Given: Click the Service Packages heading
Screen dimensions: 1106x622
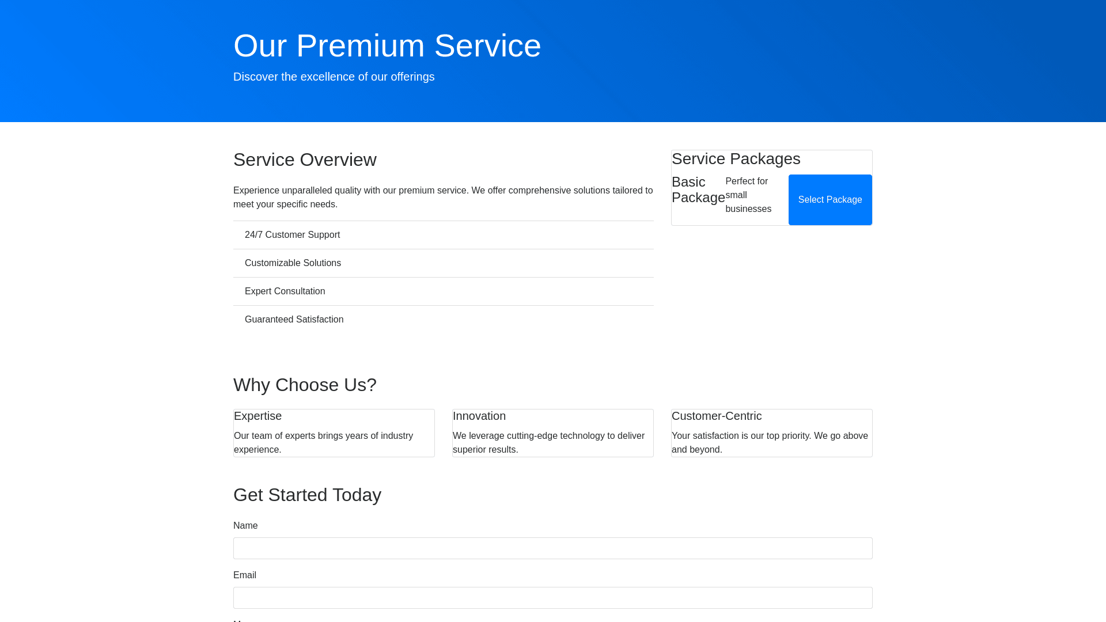Looking at the screenshot, I should pos(736,159).
